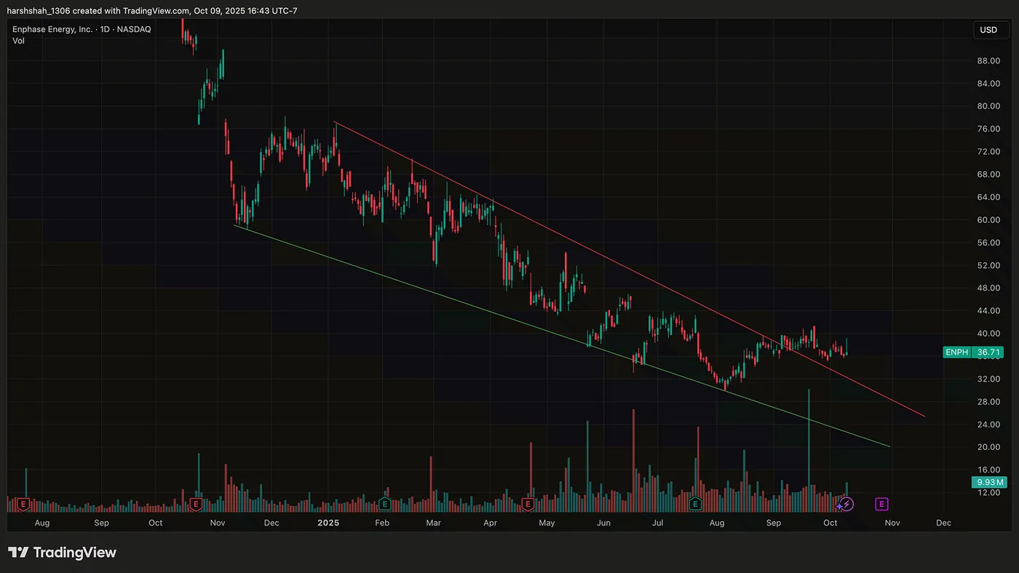Click 64.00 on the price axis

point(988,197)
